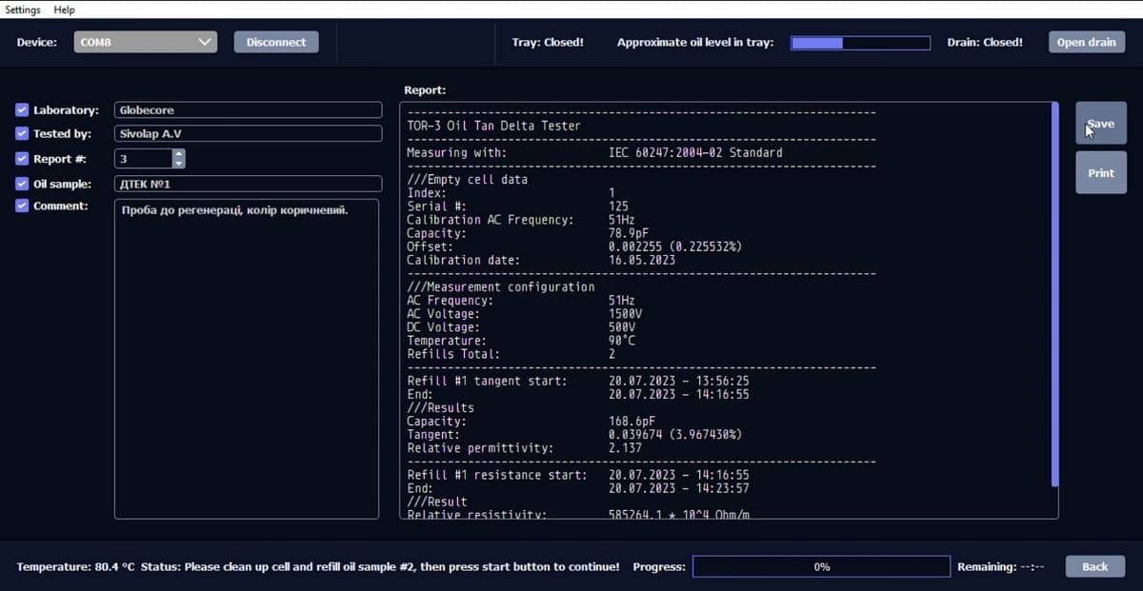Click the oil level indicator bar
Image resolution: width=1143 pixels, height=591 pixels.
pos(860,43)
